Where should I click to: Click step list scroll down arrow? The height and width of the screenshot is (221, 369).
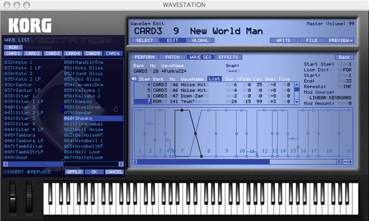[x=297, y=102]
